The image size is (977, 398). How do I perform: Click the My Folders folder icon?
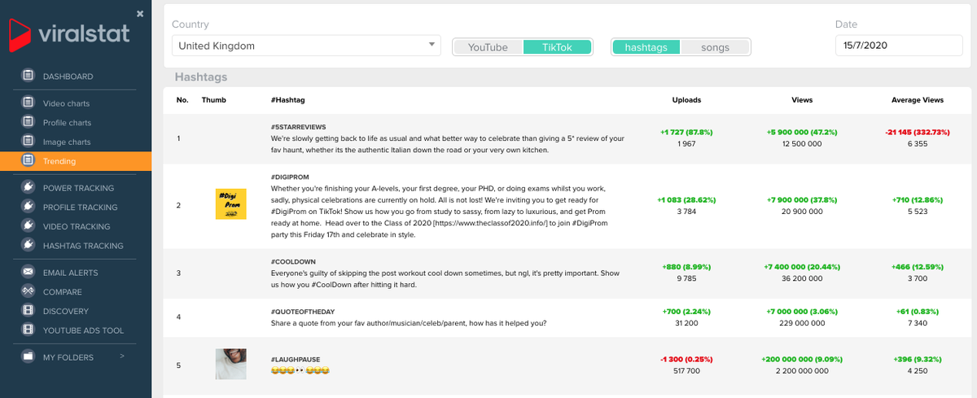point(28,356)
